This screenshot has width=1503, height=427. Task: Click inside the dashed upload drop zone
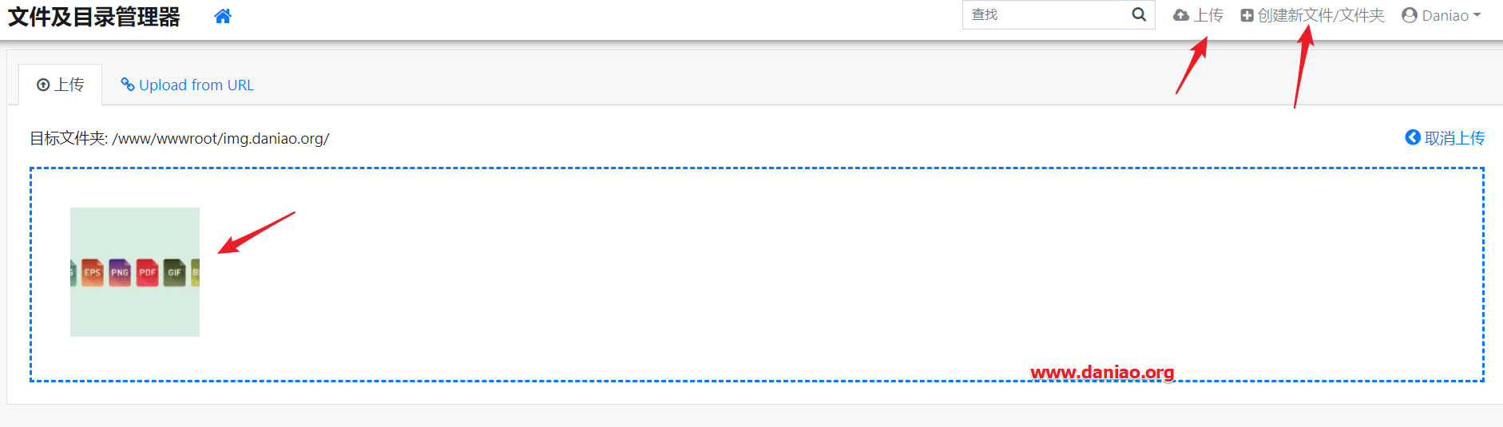point(757,275)
